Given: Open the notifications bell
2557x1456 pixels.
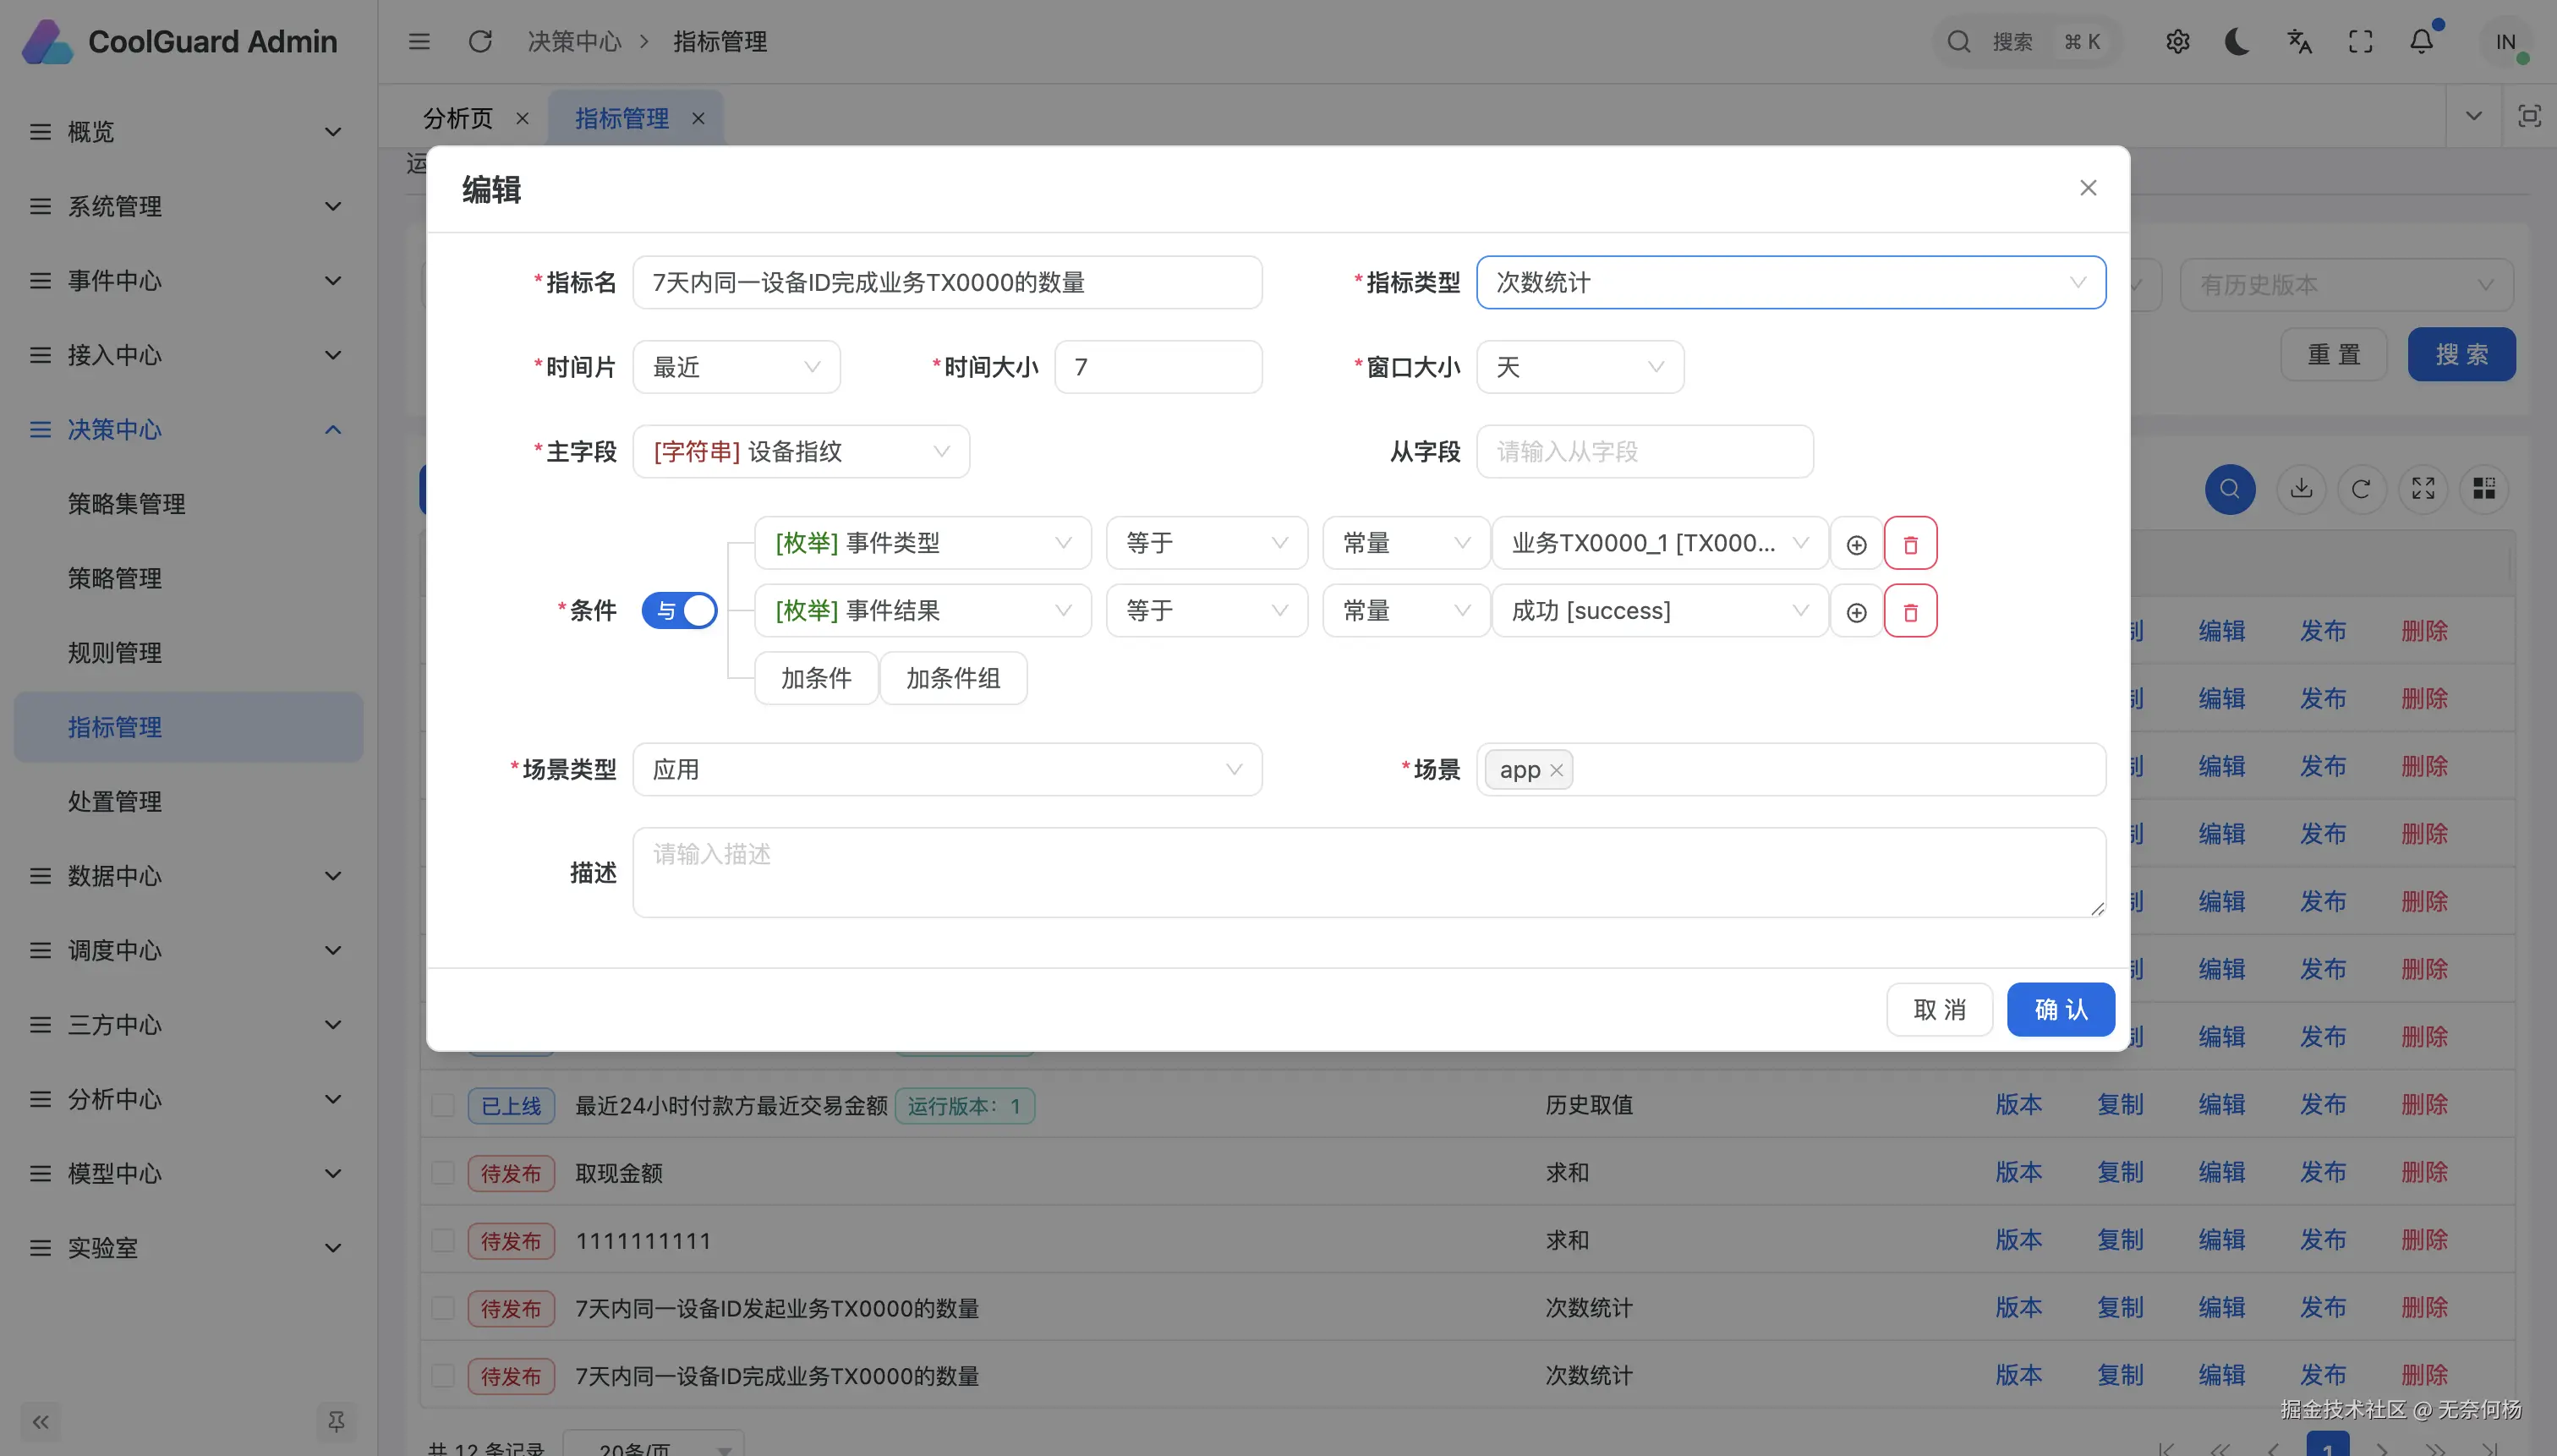Looking at the screenshot, I should [2420, 42].
